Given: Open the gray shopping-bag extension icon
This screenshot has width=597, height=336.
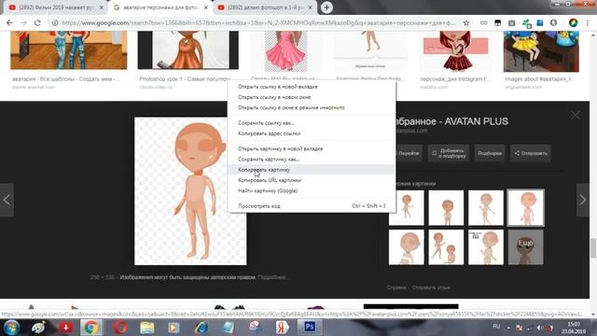Looking at the screenshot, I should coord(512,22).
